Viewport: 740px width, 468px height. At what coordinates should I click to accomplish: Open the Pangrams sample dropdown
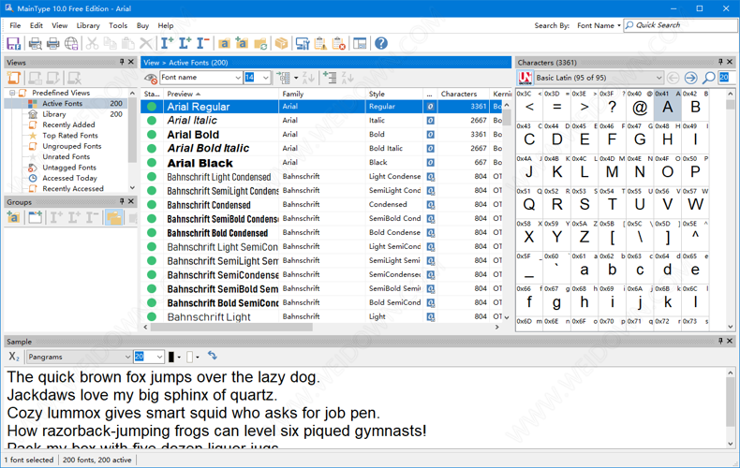click(127, 358)
